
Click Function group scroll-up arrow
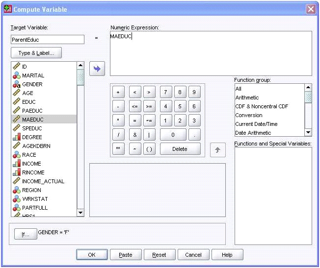click(308, 88)
